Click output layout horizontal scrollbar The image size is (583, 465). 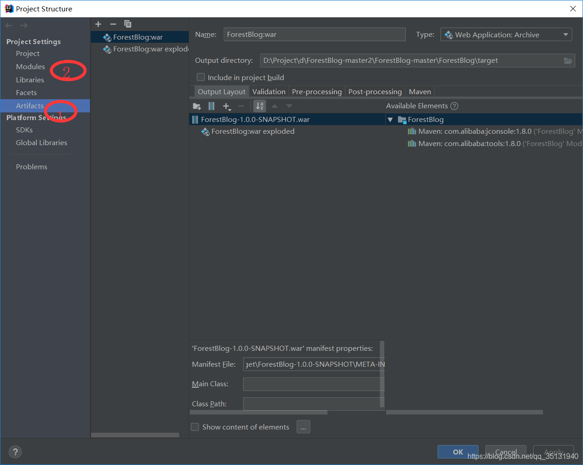(258, 412)
